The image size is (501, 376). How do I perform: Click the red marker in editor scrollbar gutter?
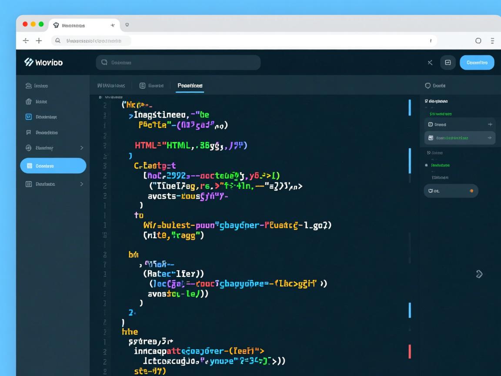coord(410,351)
